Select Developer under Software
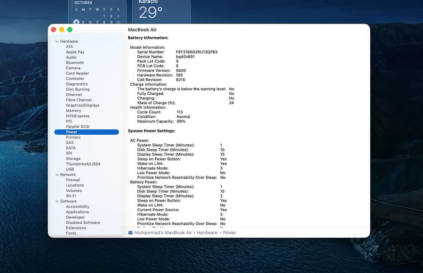The image size is (423, 273). [x=75, y=217]
